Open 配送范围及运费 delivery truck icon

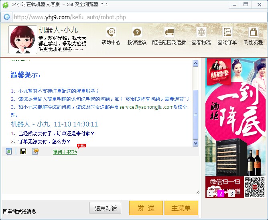pos(169,32)
